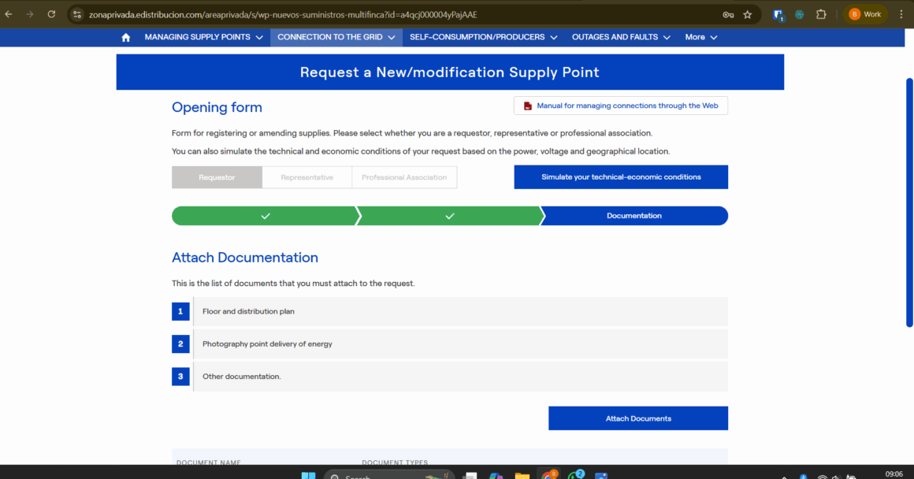The image size is (914, 479).
Task: Open the Windows Start menu
Action: (x=308, y=476)
